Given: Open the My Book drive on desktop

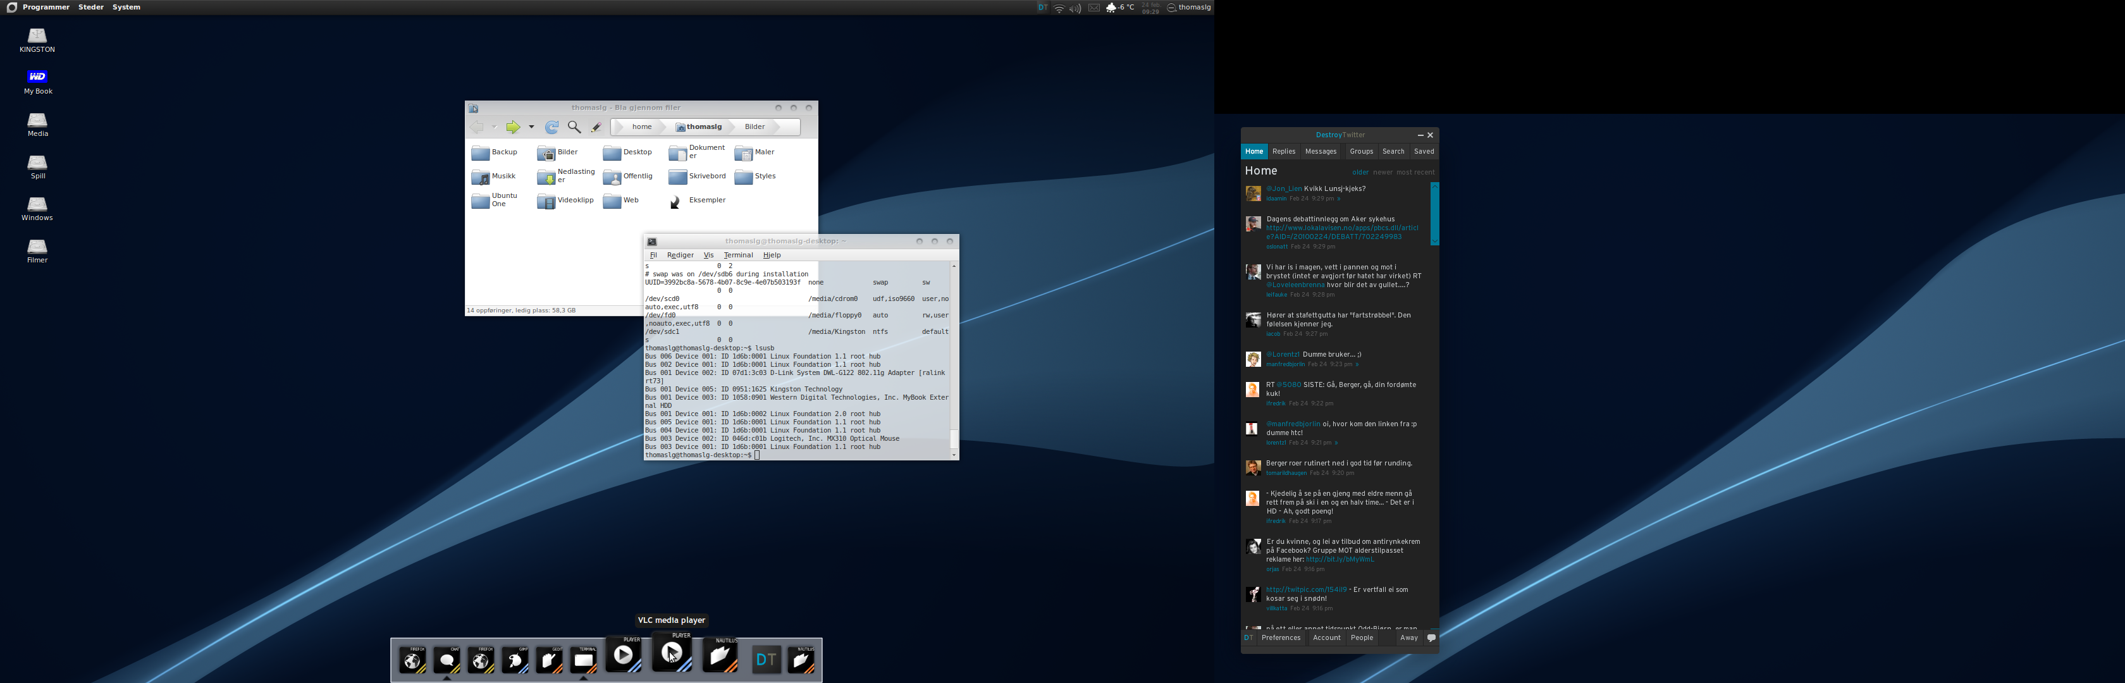Looking at the screenshot, I should point(37,82).
